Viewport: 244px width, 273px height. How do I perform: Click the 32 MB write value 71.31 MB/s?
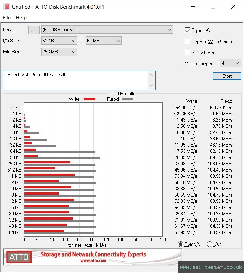pyautogui.click(x=186, y=220)
